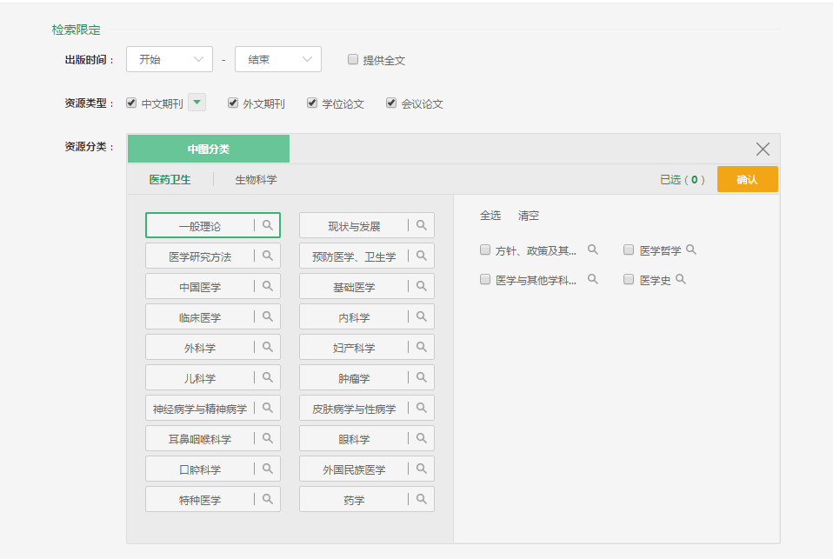Select the 中图分类 tab
Screen dimensions: 833x559
tap(209, 149)
